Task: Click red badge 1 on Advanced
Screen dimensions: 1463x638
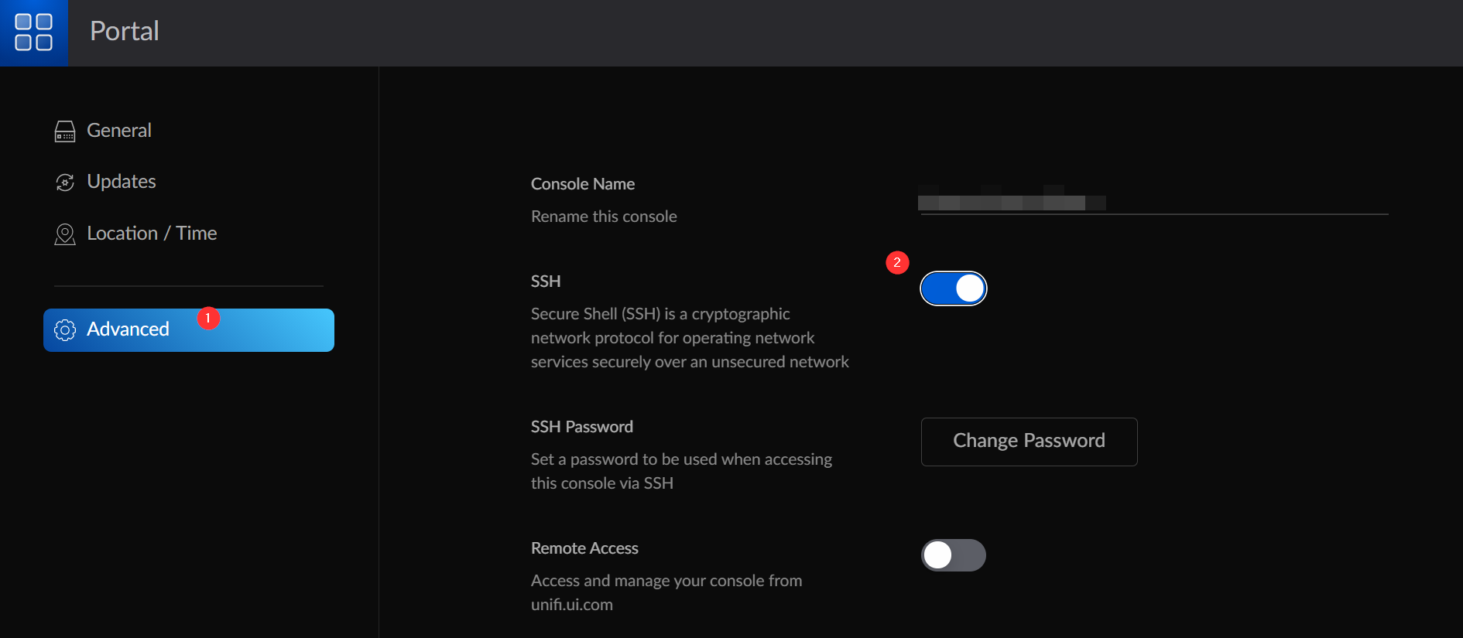Action: [207, 319]
